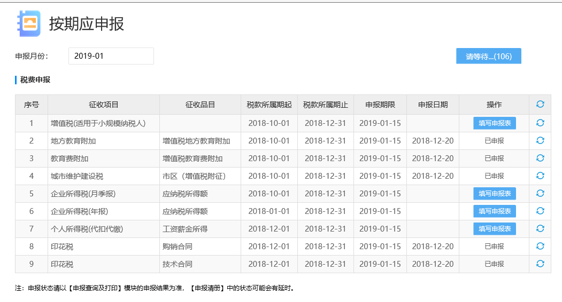Refresh the 地方教育附加 row status
The image size is (562, 302).
pyautogui.click(x=540, y=141)
